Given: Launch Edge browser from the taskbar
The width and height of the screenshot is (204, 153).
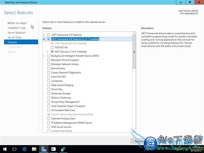Looking at the screenshot, I should pos(24,149).
